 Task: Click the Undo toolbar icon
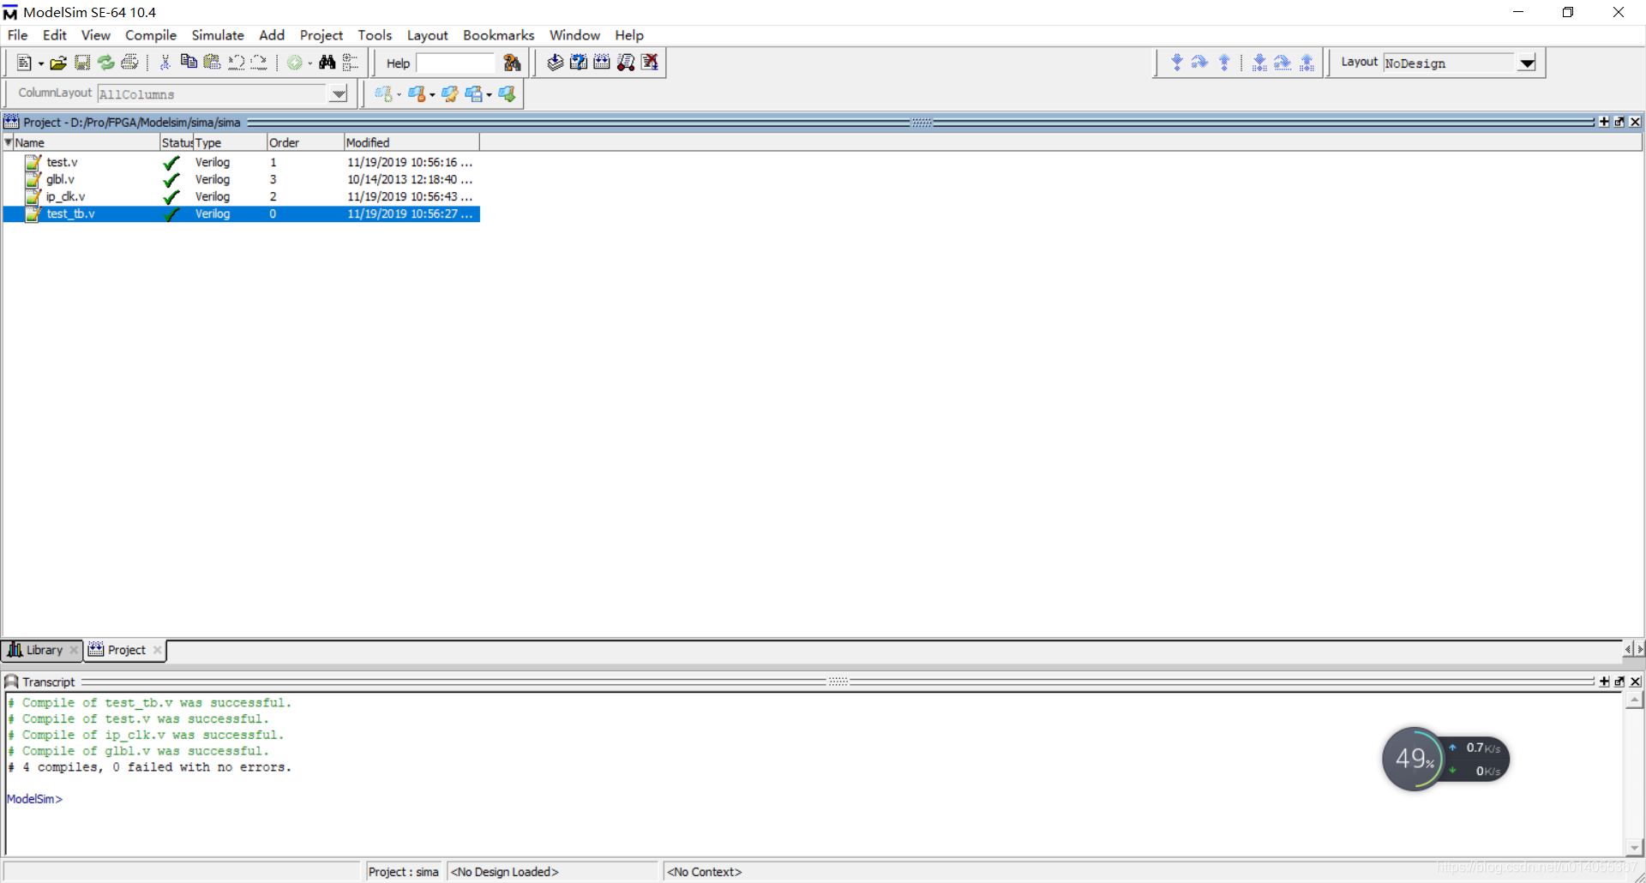click(x=236, y=63)
